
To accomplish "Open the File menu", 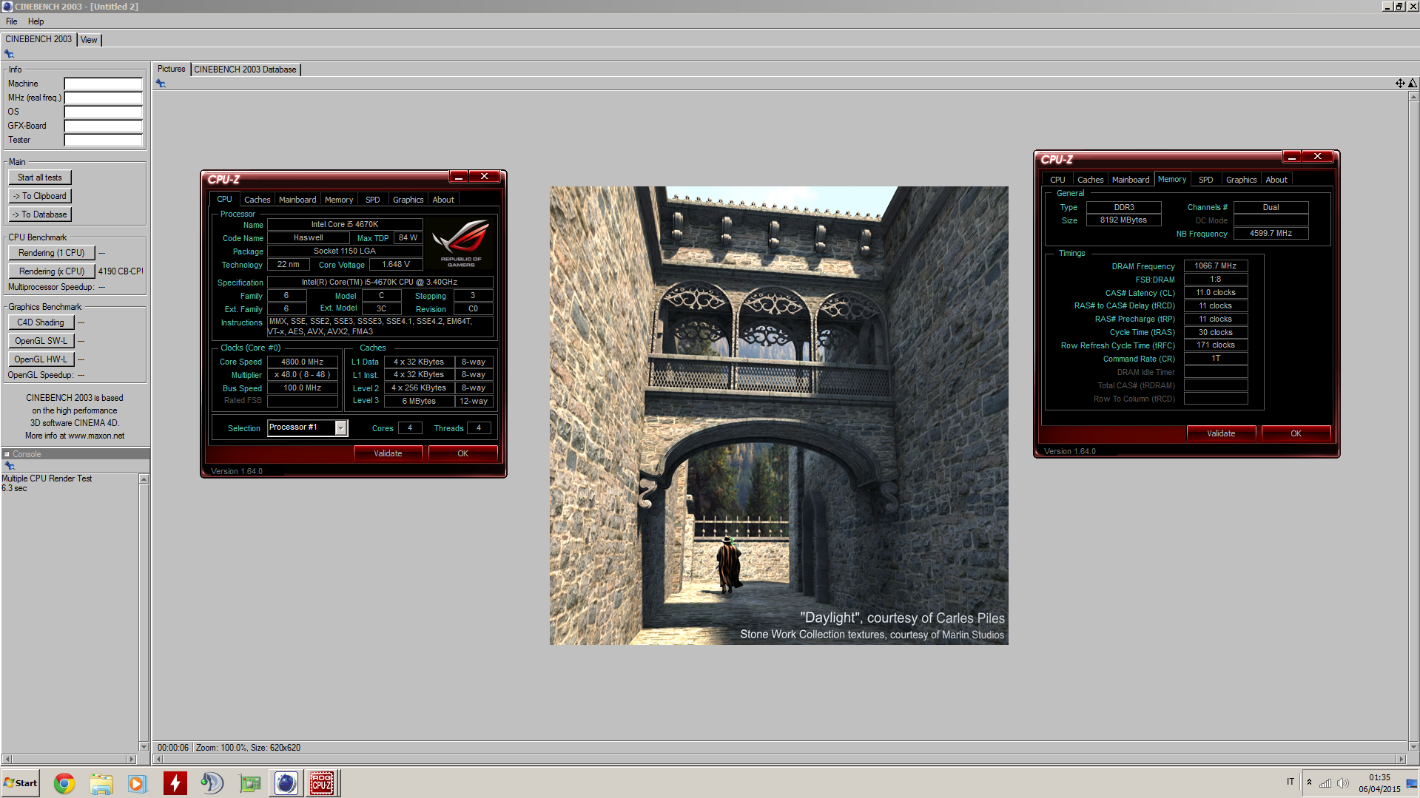I will pos(12,21).
